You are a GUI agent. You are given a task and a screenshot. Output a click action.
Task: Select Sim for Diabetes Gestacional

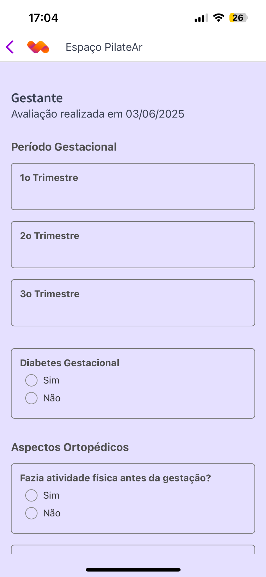coord(31,380)
